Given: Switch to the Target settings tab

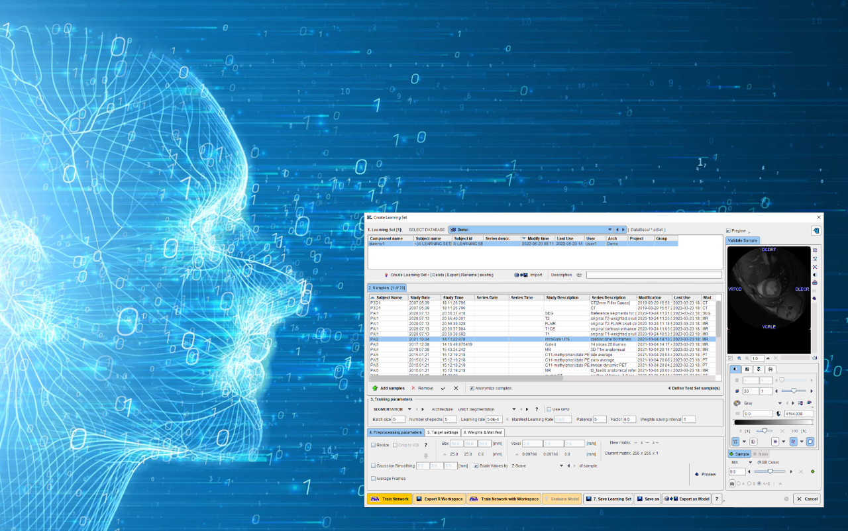Looking at the screenshot, I should (x=443, y=432).
